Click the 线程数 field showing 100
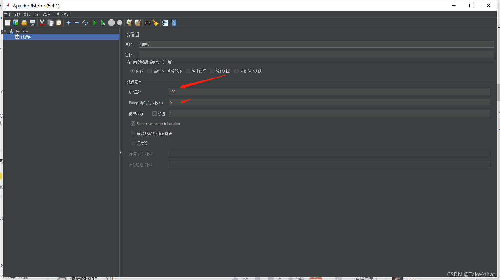 point(329,92)
